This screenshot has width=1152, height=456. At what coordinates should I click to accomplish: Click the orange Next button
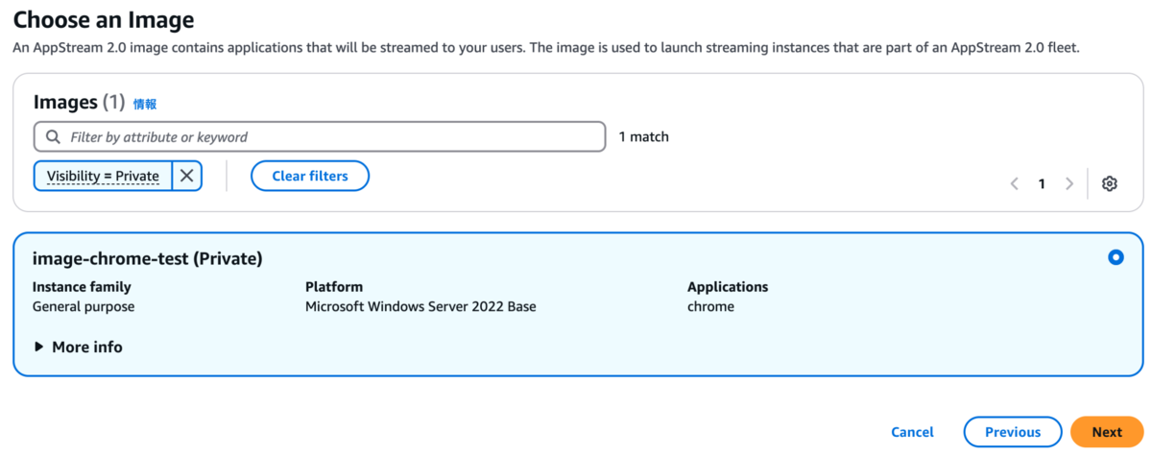click(1107, 432)
